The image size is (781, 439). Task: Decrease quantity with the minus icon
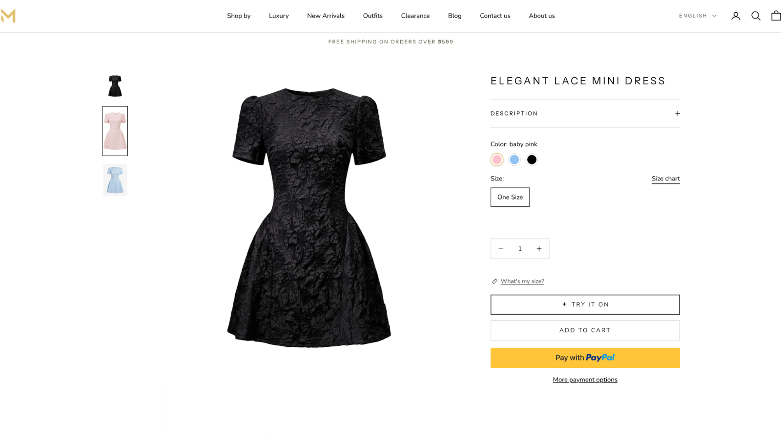coord(501,249)
